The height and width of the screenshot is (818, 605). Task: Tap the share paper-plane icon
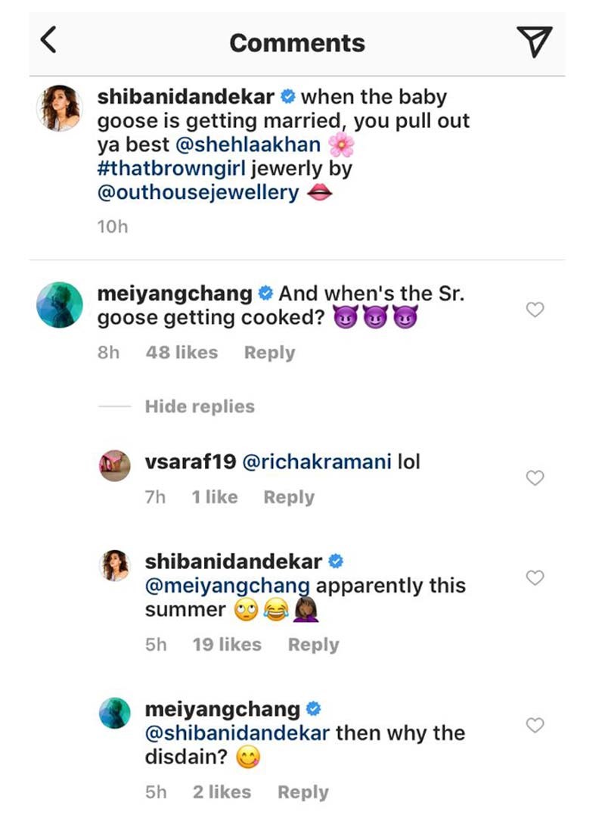click(x=534, y=42)
